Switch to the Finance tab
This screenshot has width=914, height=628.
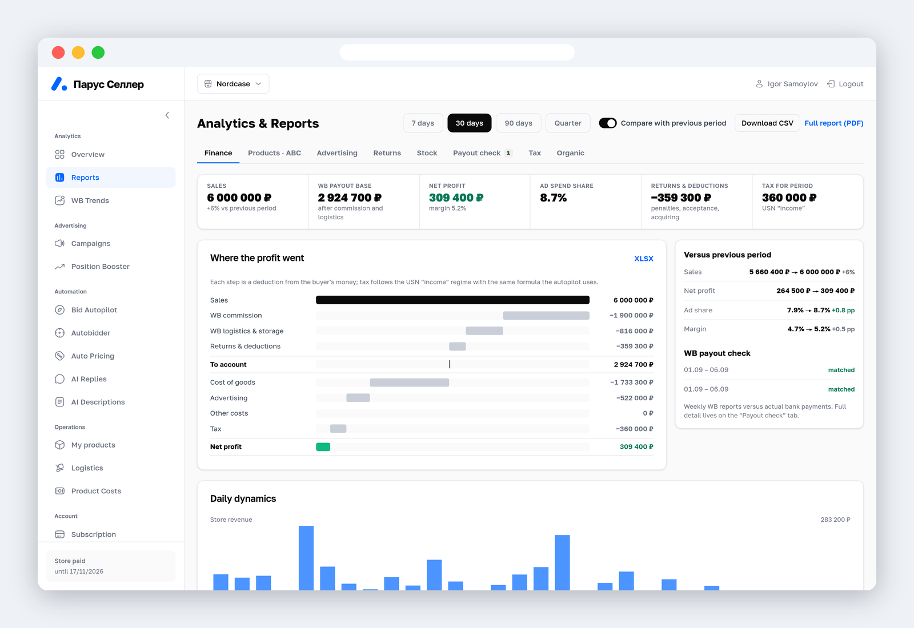point(218,153)
